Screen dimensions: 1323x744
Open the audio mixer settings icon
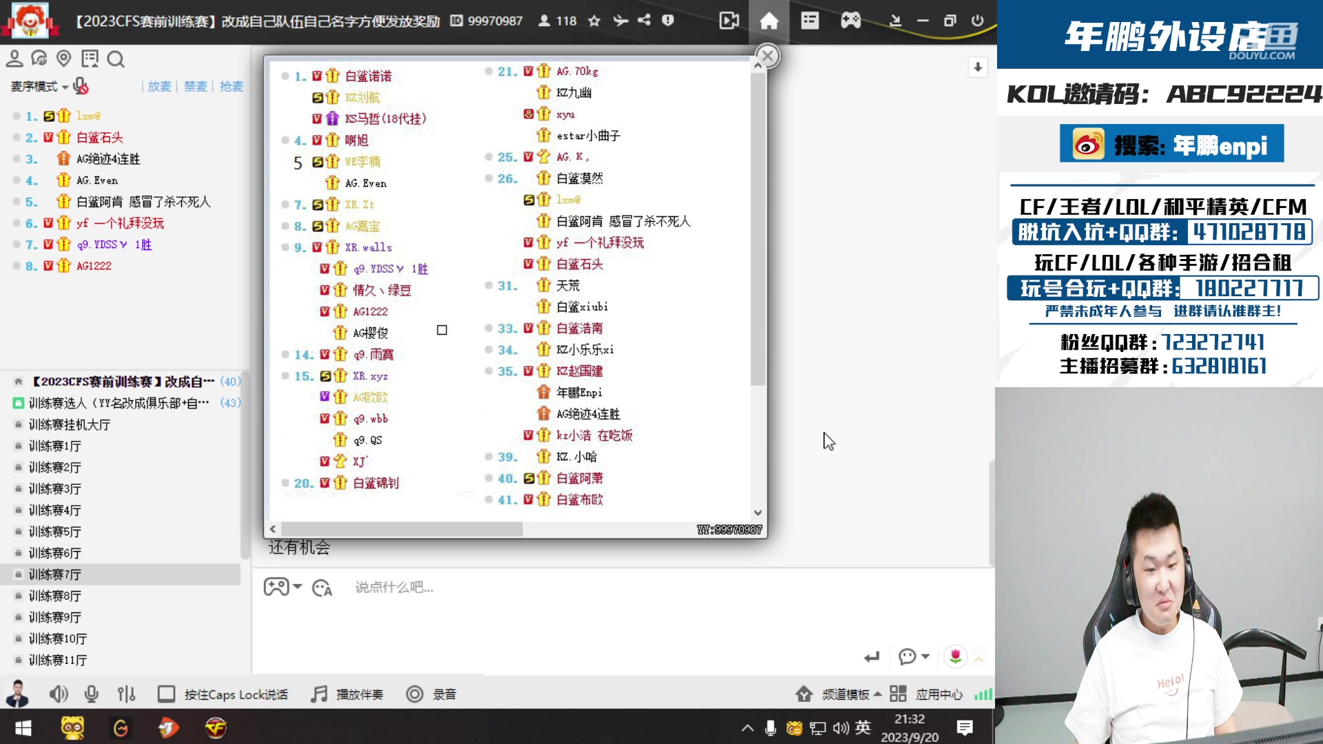pos(126,694)
